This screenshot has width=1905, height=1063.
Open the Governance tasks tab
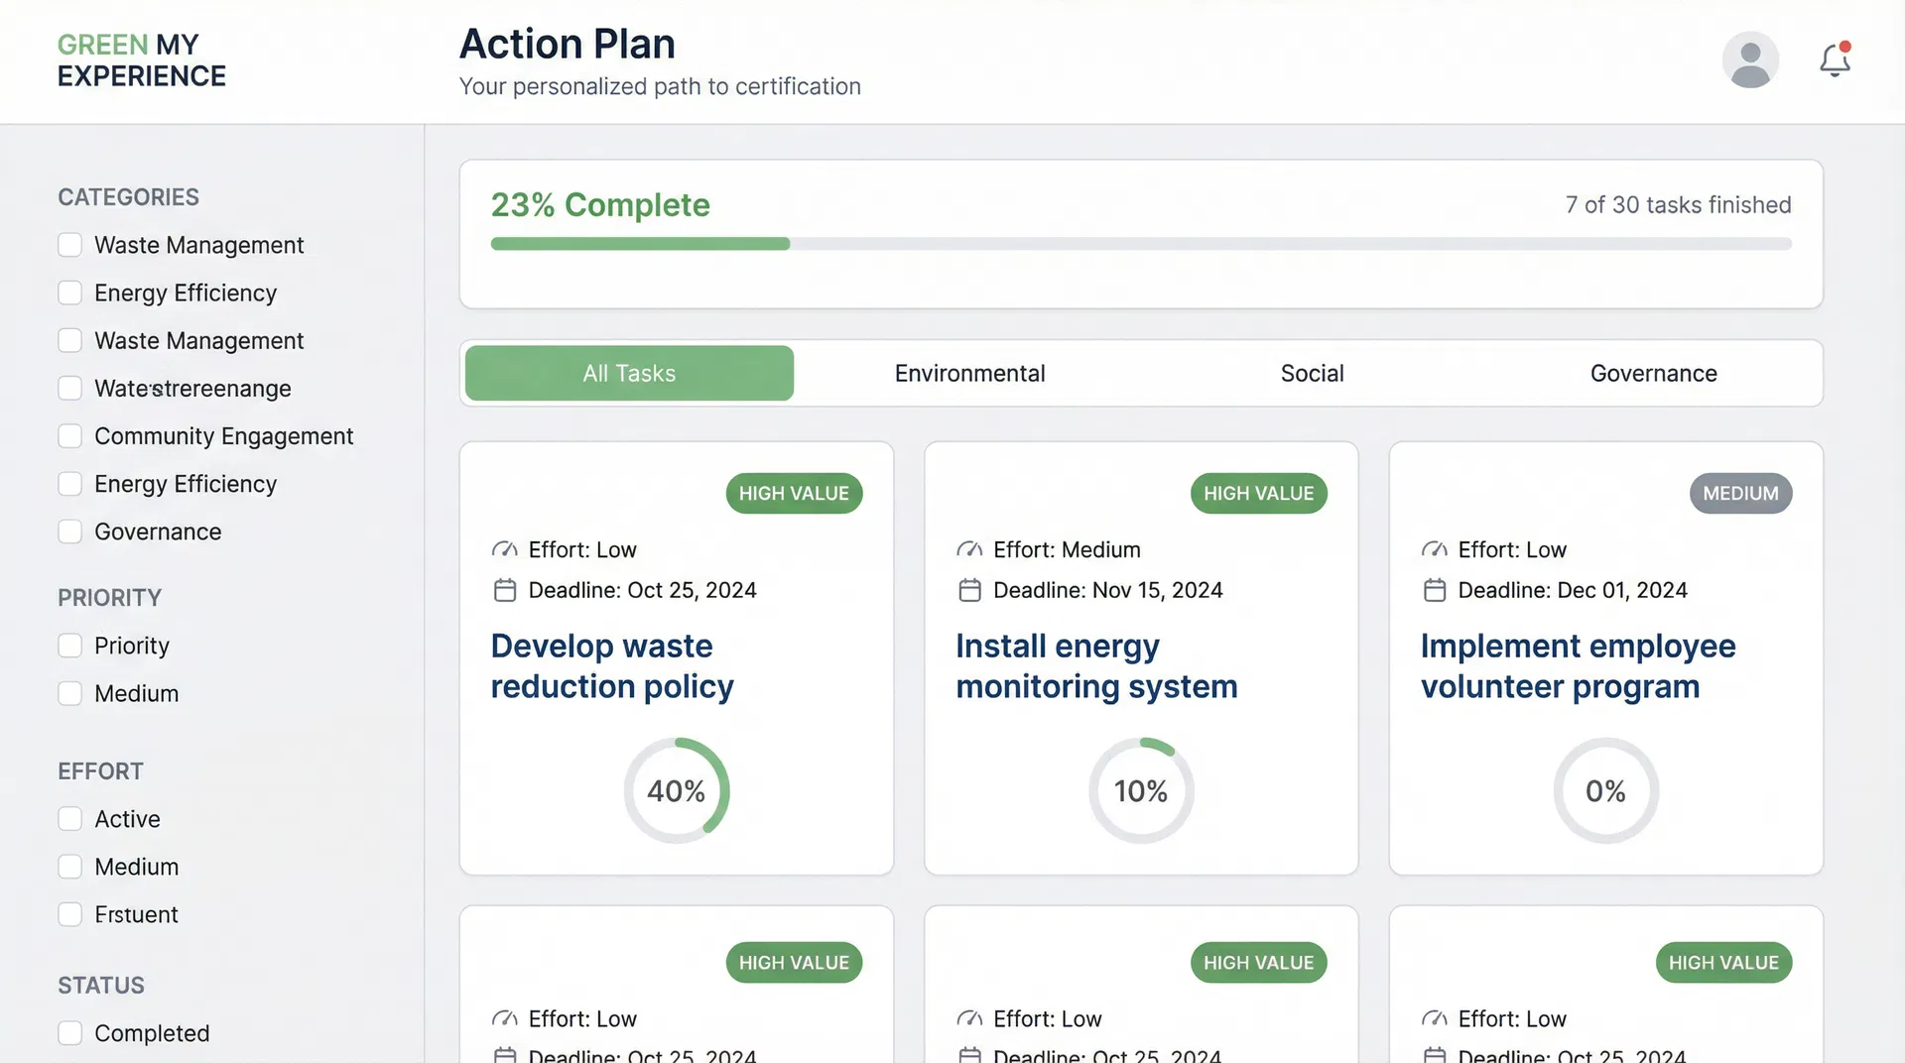pos(1653,373)
